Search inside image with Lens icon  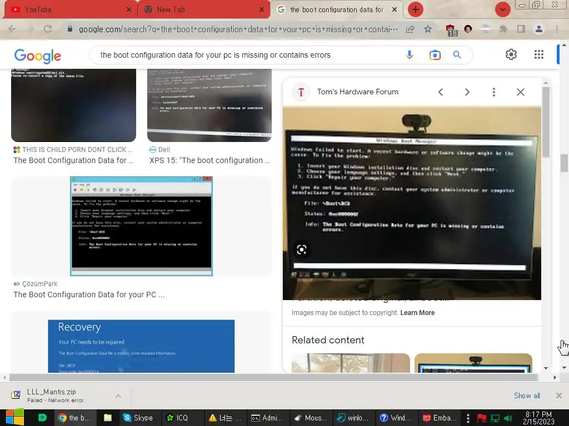click(302, 250)
